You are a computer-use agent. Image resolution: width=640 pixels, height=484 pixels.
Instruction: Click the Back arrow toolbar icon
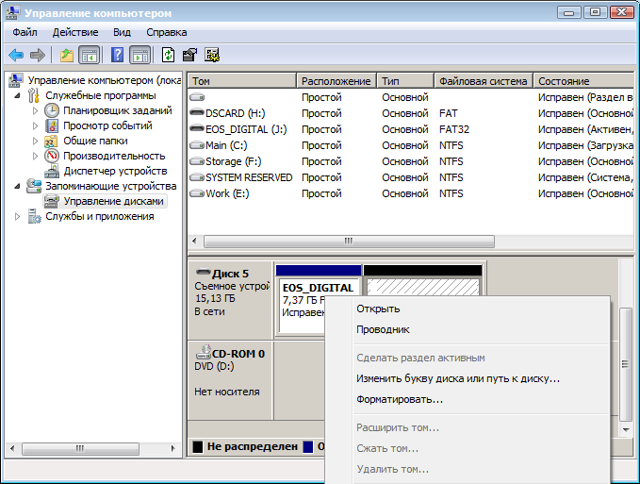click(x=16, y=56)
